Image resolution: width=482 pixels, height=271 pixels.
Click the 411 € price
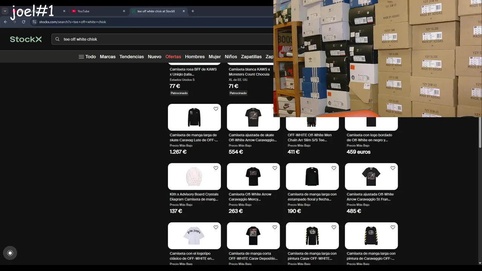tap(294, 152)
